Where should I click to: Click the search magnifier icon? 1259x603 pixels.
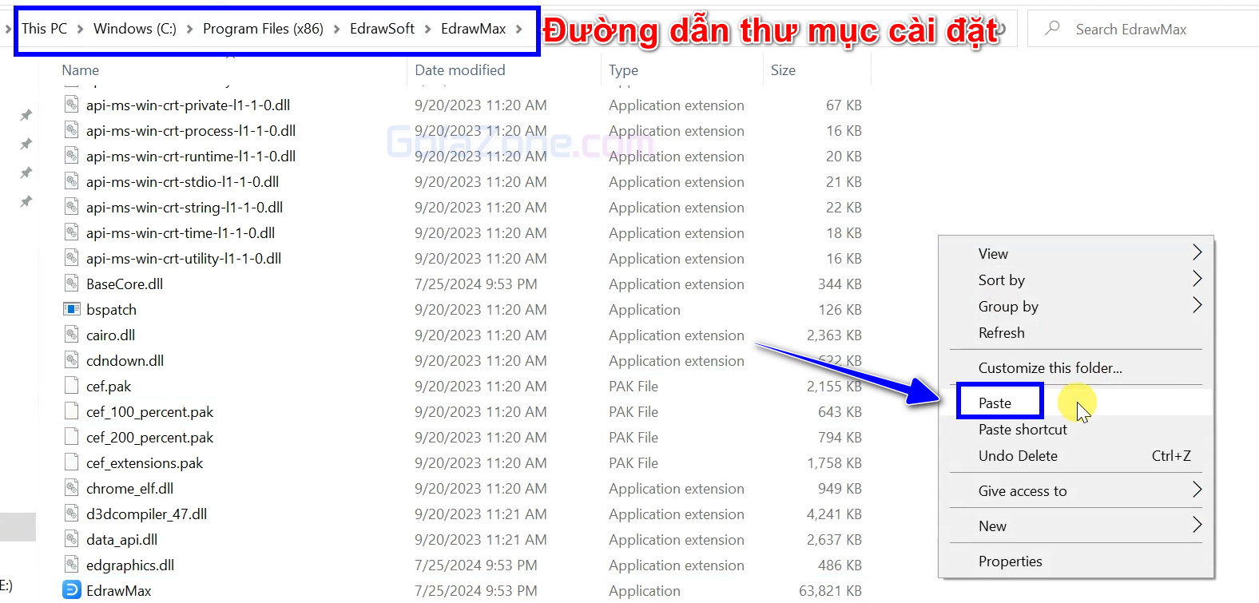[x=1052, y=29]
